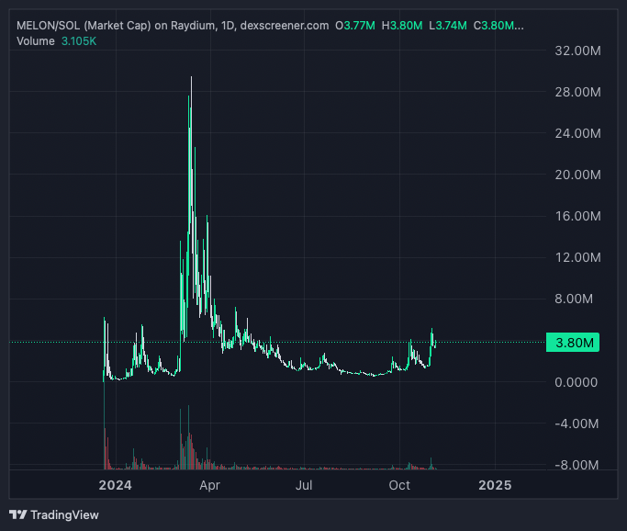Click the TradingView logo icon
The width and height of the screenshot is (627, 531).
click(x=17, y=514)
